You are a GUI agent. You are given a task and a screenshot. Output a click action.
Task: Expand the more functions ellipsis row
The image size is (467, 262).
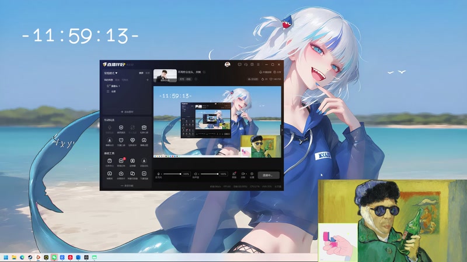click(x=127, y=186)
